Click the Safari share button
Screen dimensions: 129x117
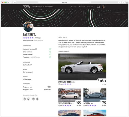tap(119, 2)
